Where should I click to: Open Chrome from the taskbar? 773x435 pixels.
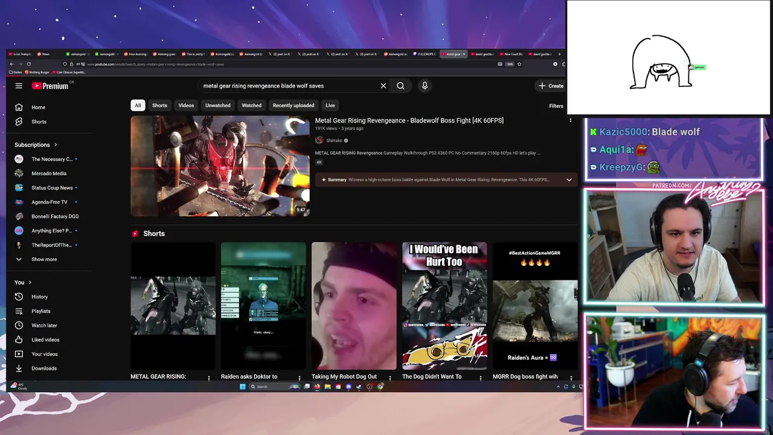tap(380, 387)
